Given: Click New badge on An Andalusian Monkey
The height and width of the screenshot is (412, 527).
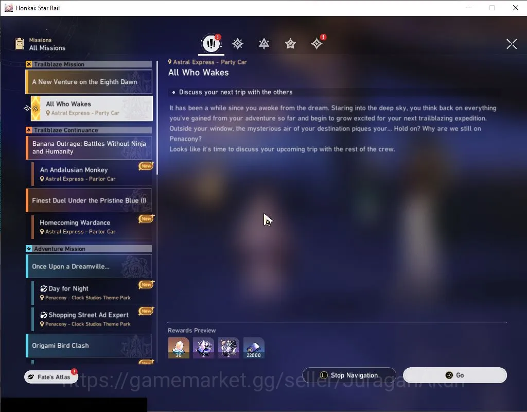Looking at the screenshot, I should coord(146,166).
